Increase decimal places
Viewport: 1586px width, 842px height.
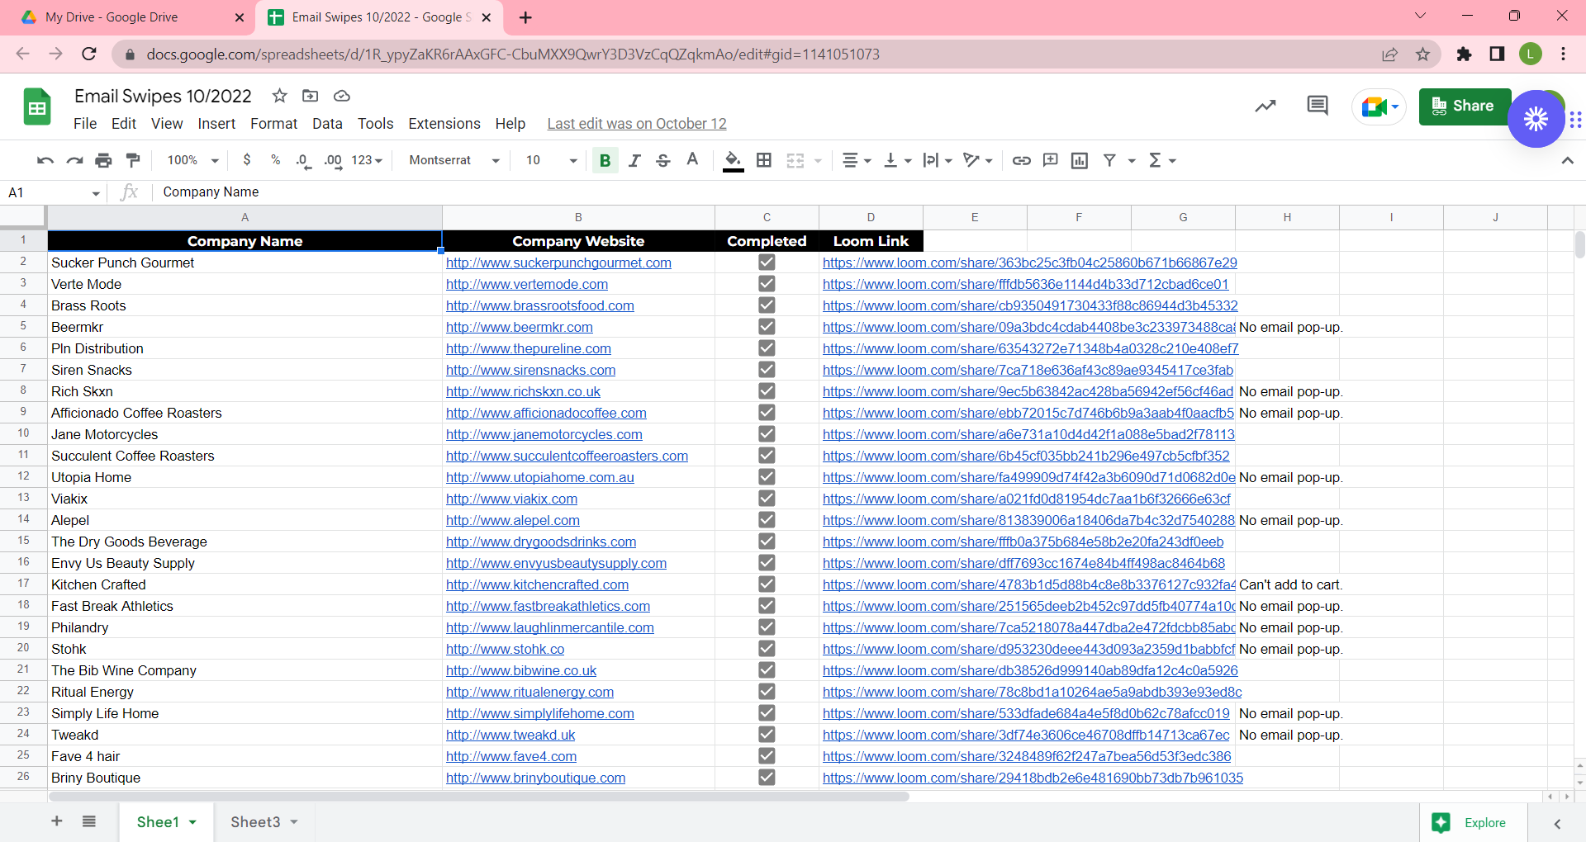click(x=333, y=160)
